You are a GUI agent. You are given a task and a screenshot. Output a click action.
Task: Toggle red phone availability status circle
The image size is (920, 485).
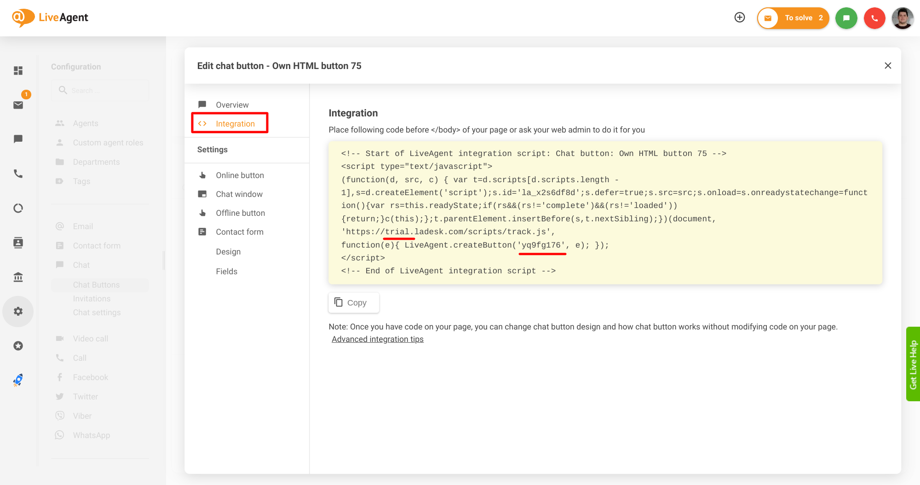tap(874, 18)
